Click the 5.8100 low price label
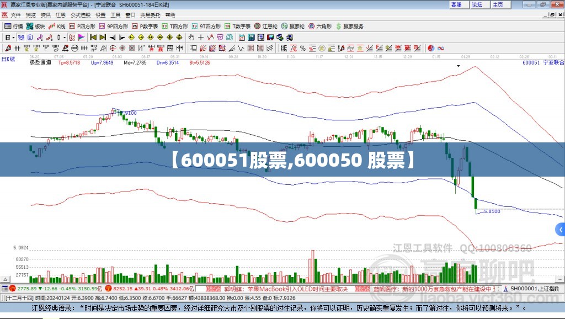 coord(492,211)
